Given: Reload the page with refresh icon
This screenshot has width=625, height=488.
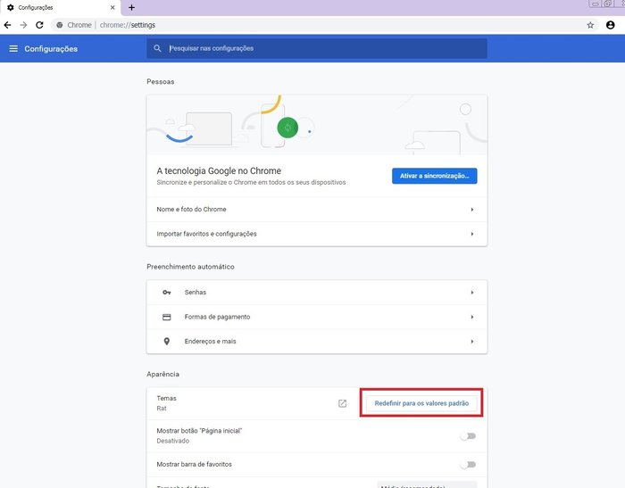Looking at the screenshot, I should click(39, 25).
